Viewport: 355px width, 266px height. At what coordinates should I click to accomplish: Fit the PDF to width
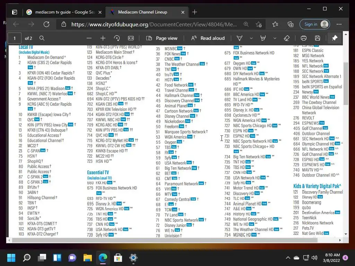pos(131,38)
